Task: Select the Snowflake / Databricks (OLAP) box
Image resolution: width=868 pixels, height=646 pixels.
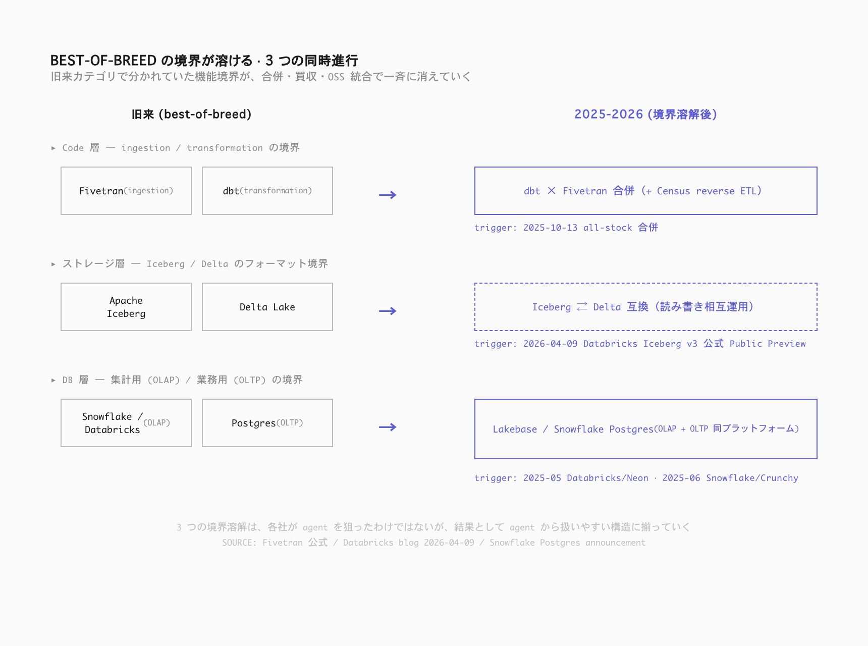Action: pyautogui.click(x=126, y=423)
